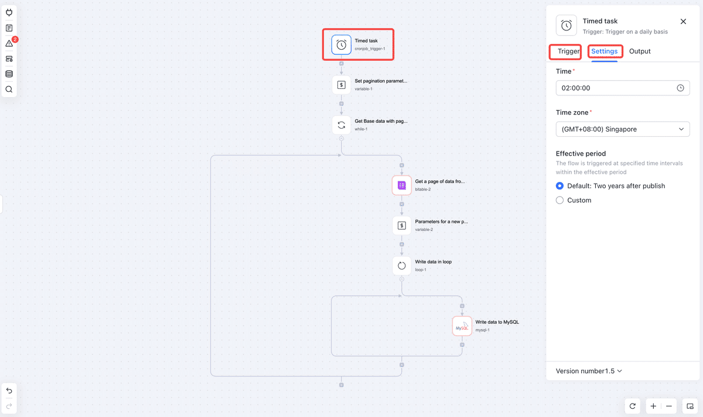The image size is (703, 417).
Task: Open the notes document icon in sidebar
Action: click(9, 28)
